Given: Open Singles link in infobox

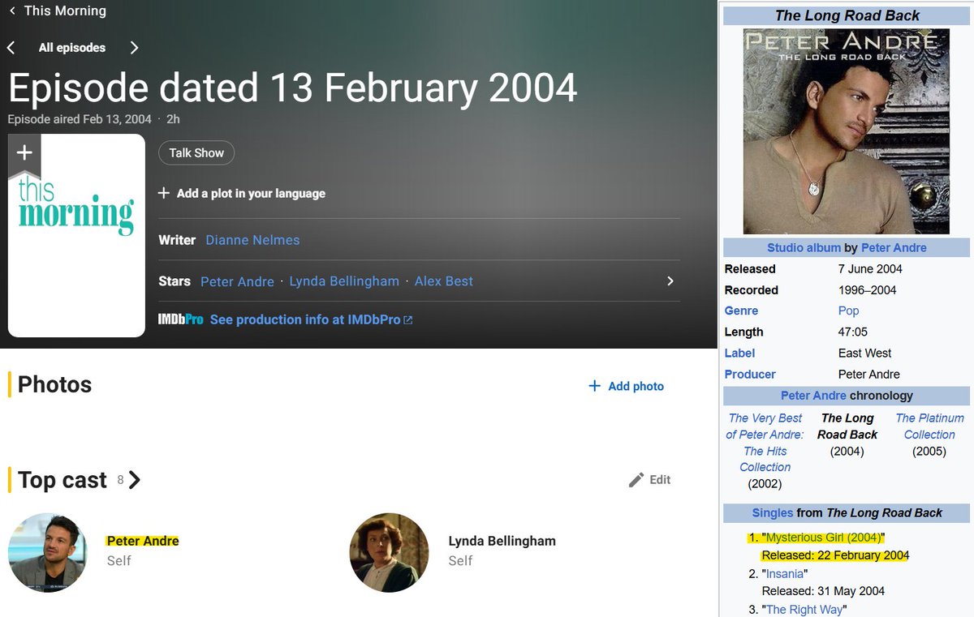Looking at the screenshot, I should point(773,512).
